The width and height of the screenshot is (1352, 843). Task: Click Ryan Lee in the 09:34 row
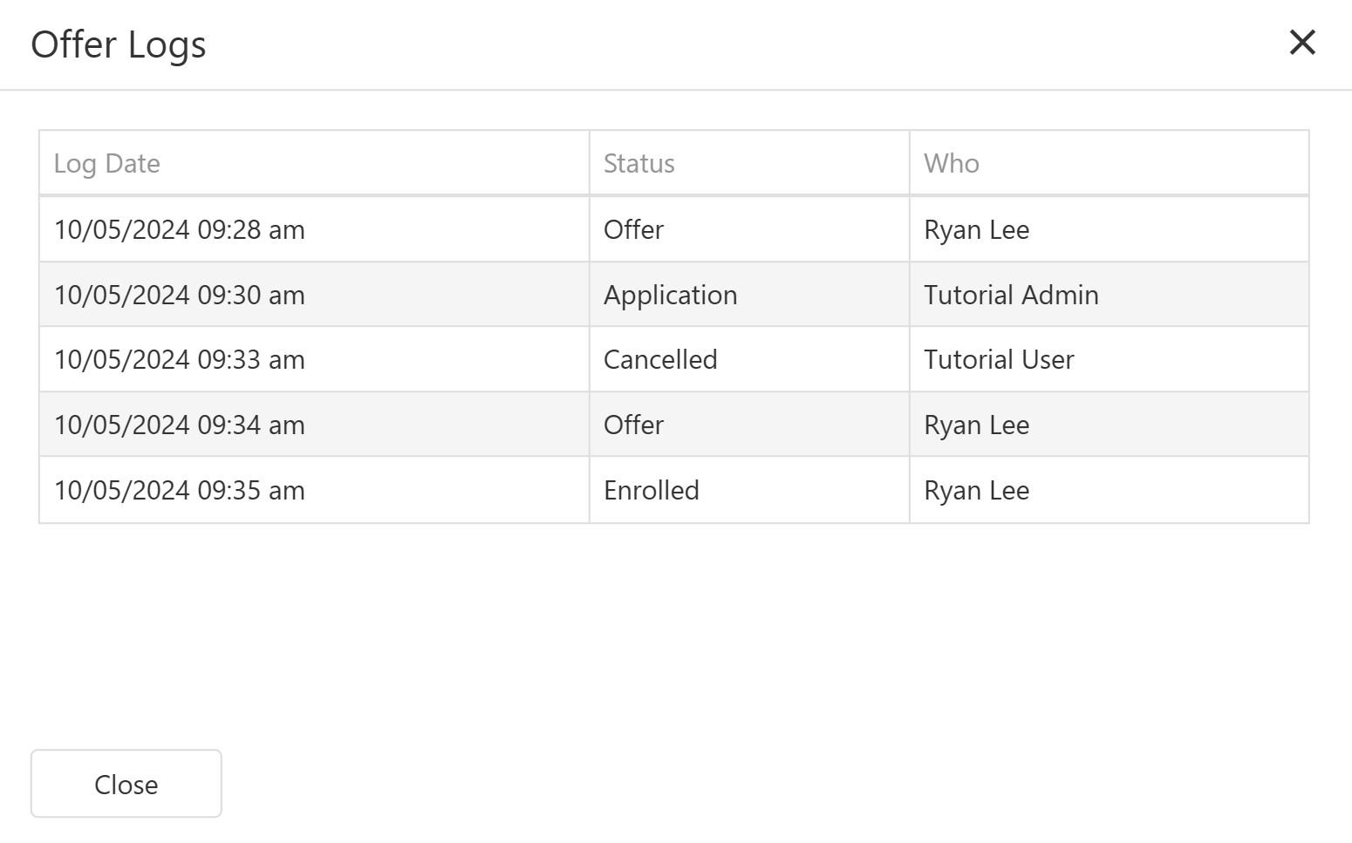tap(976, 425)
